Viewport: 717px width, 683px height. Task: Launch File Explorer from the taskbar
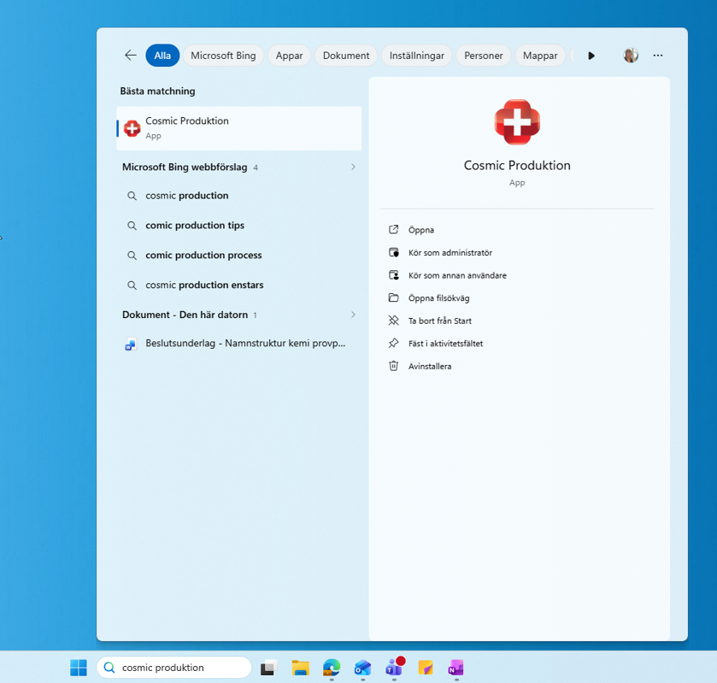pyautogui.click(x=301, y=668)
